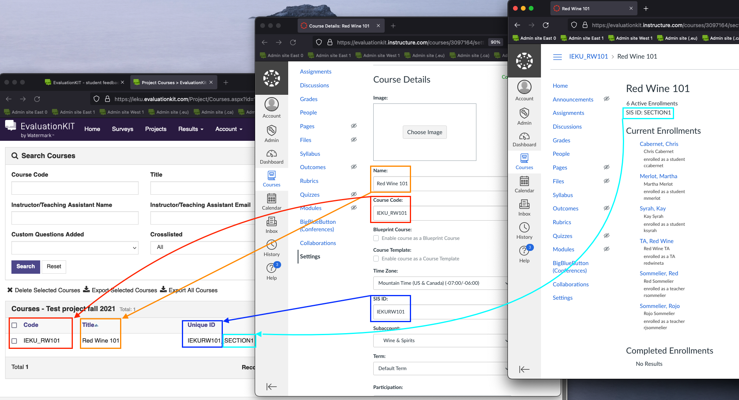Toggle Outcomes visibility eye in Course Details window
Screen dimensions: 739x400
coord(354,167)
